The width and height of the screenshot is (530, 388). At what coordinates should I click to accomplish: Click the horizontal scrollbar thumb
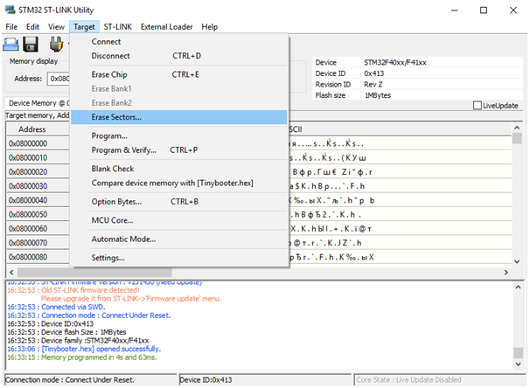tap(94, 272)
